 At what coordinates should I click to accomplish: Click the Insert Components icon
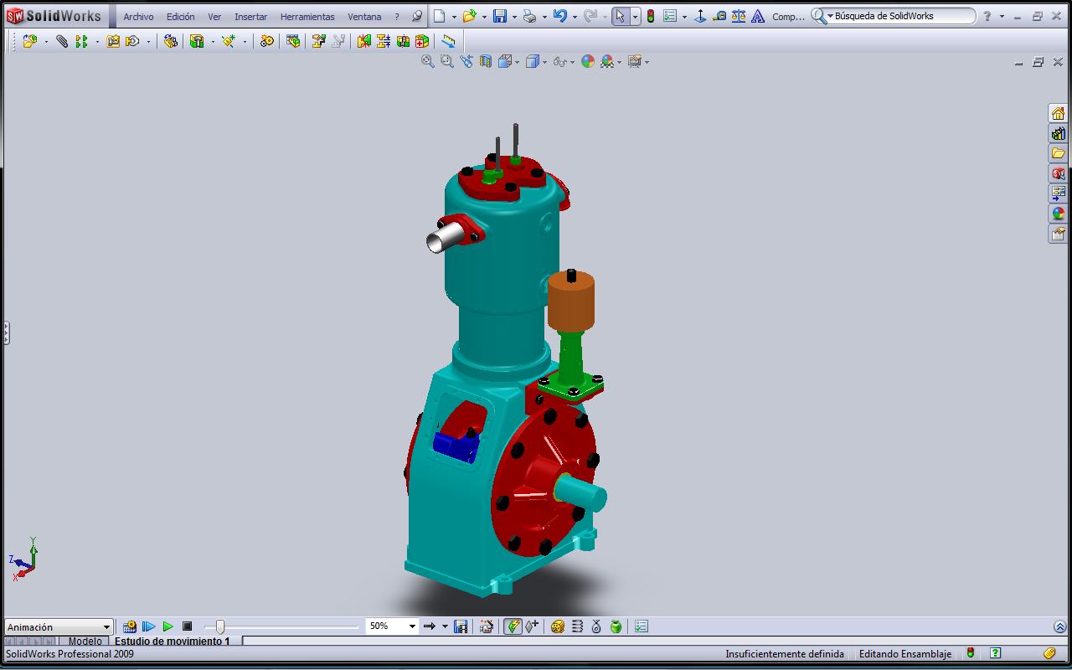pyautogui.click(x=30, y=41)
